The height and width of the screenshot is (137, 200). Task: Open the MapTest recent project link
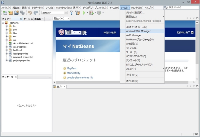point(71,68)
